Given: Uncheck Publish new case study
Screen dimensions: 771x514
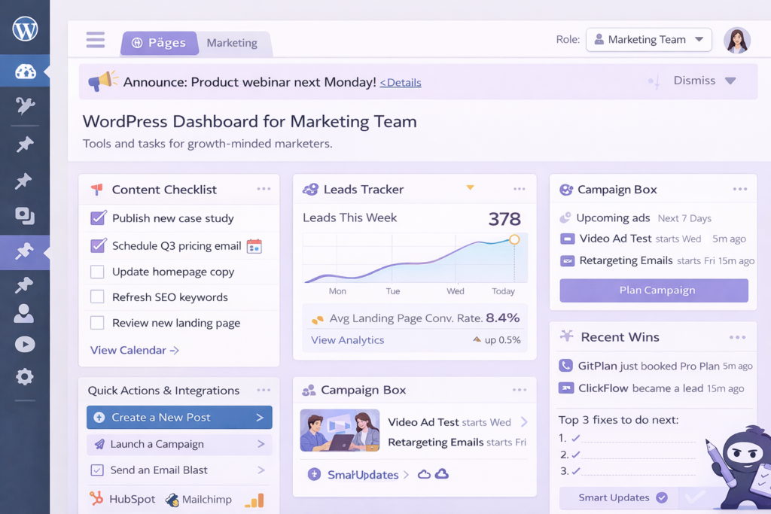Looking at the screenshot, I should point(98,217).
